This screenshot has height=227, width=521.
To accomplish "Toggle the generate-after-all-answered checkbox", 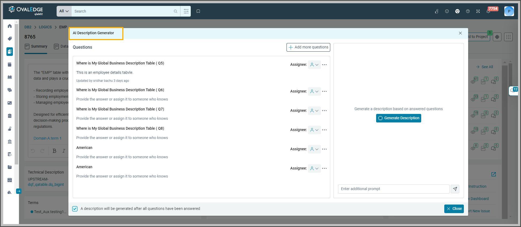I will 75,209.
